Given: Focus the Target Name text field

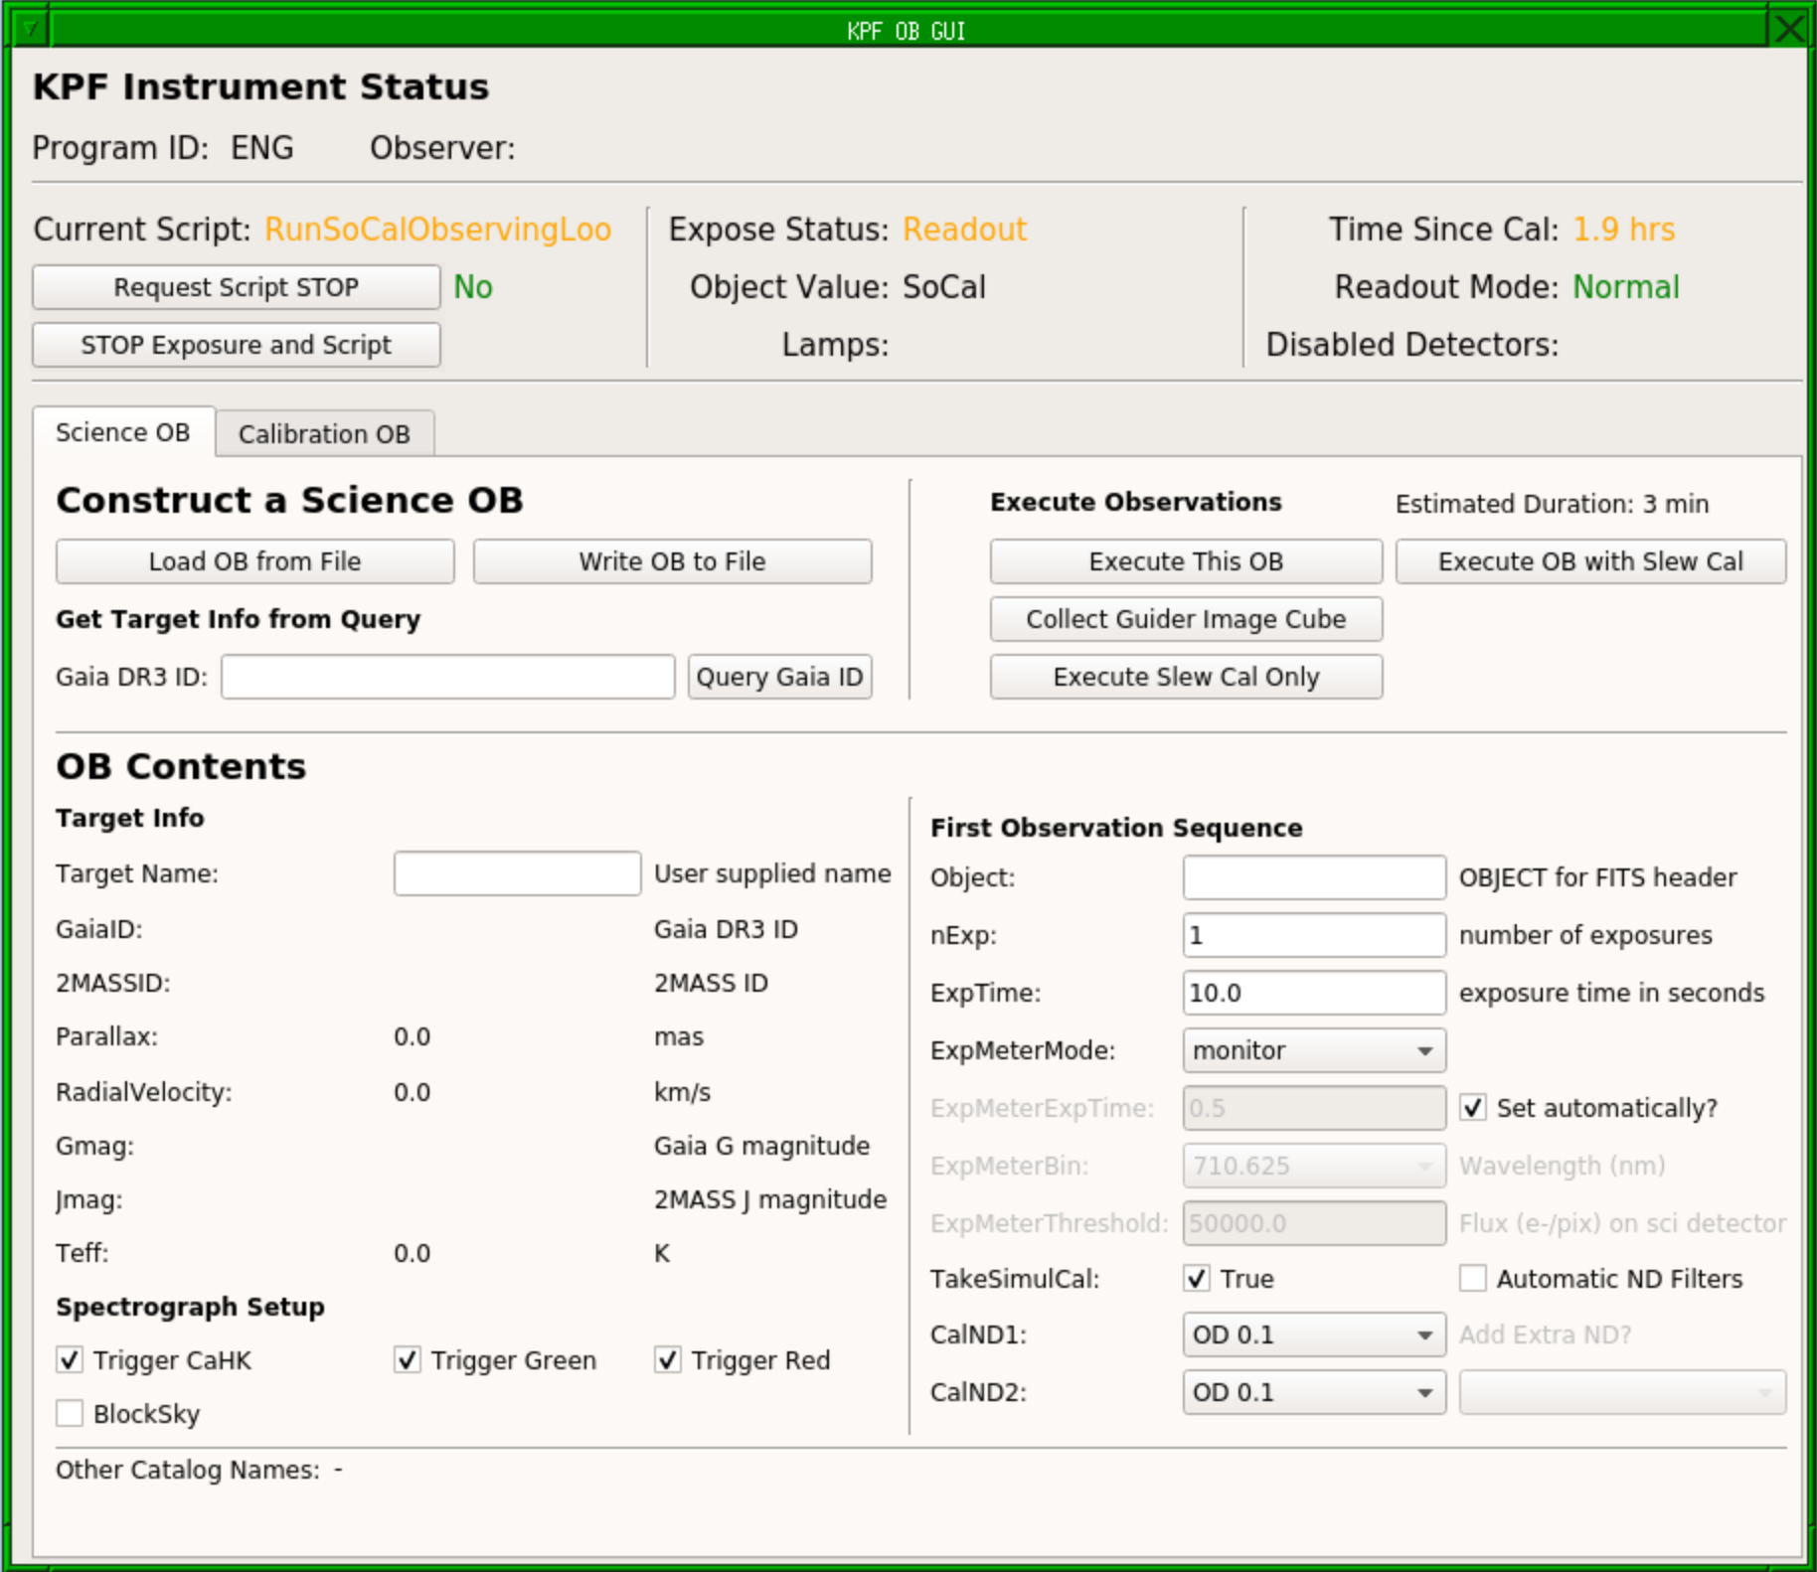Looking at the screenshot, I should (517, 873).
